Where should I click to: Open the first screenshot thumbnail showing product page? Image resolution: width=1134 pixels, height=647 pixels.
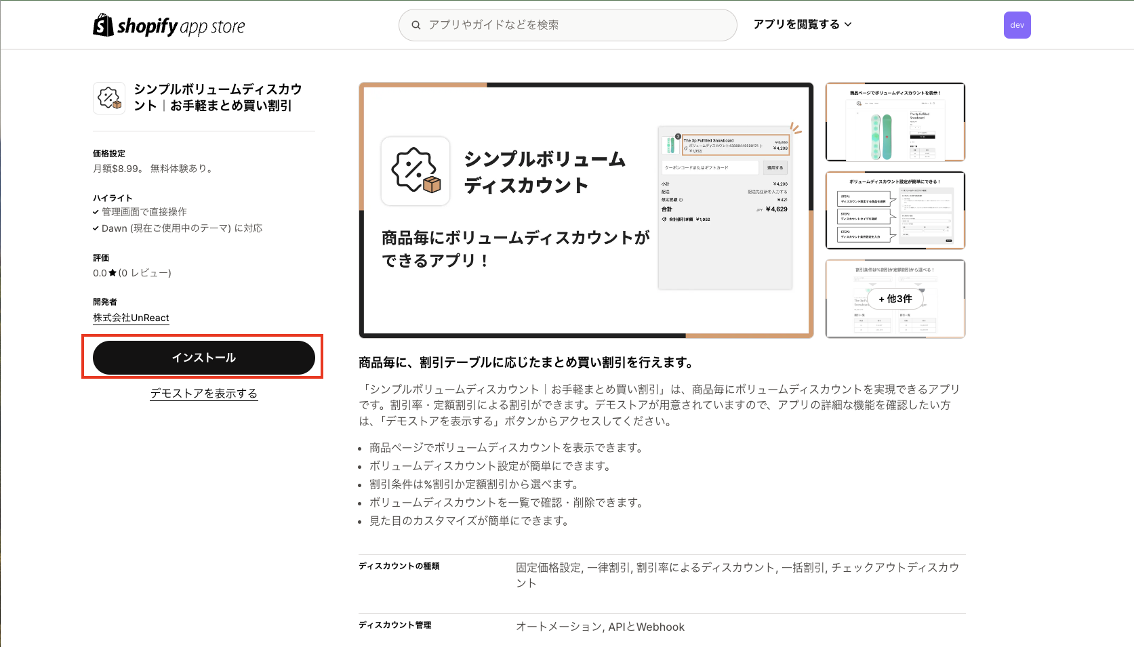(895, 122)
